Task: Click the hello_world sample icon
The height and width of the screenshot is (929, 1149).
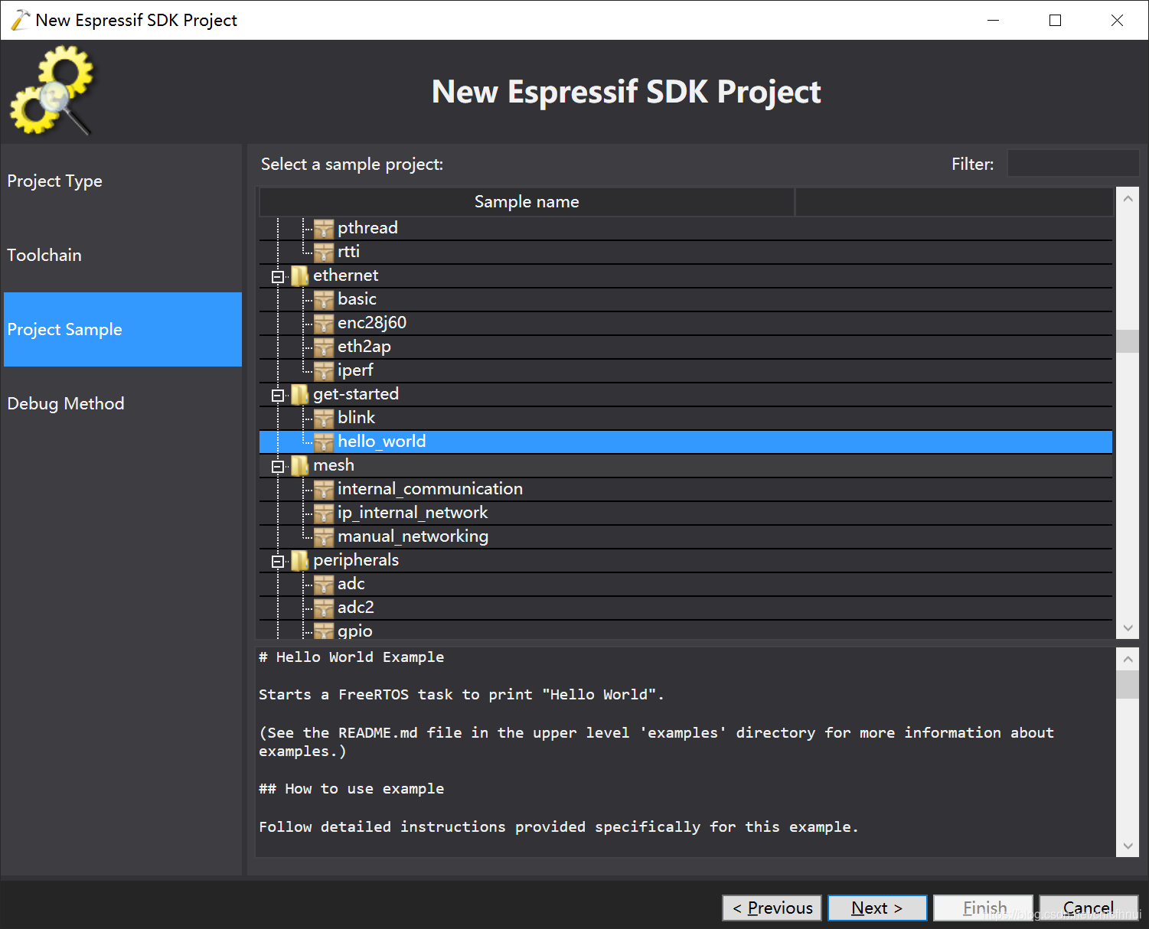Action: [324, 442]
